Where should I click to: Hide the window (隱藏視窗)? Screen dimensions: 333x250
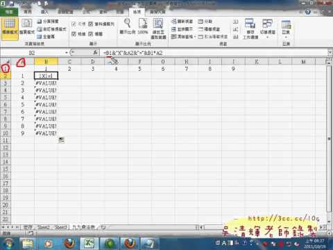209,29
